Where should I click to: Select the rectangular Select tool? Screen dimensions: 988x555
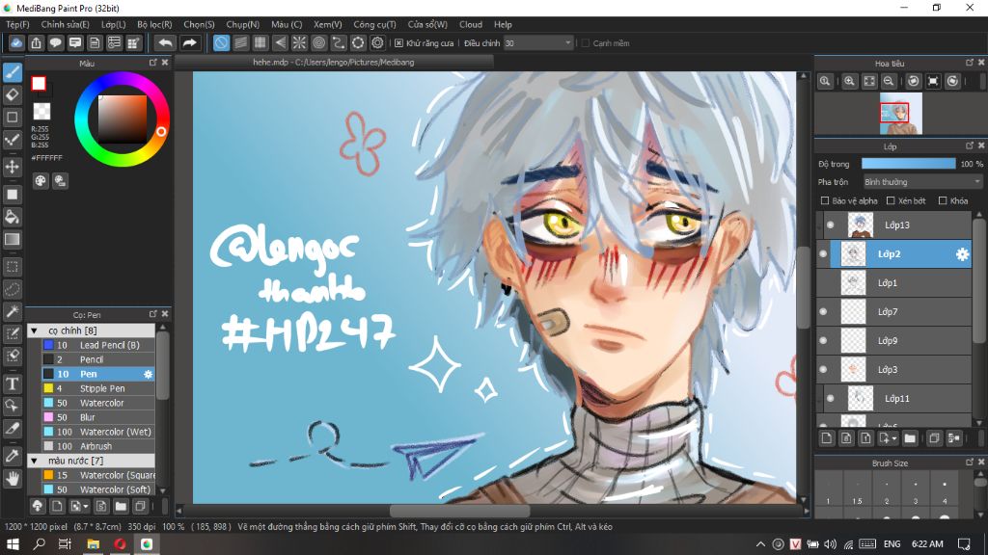pyautogui.click(x=12, y=267)
